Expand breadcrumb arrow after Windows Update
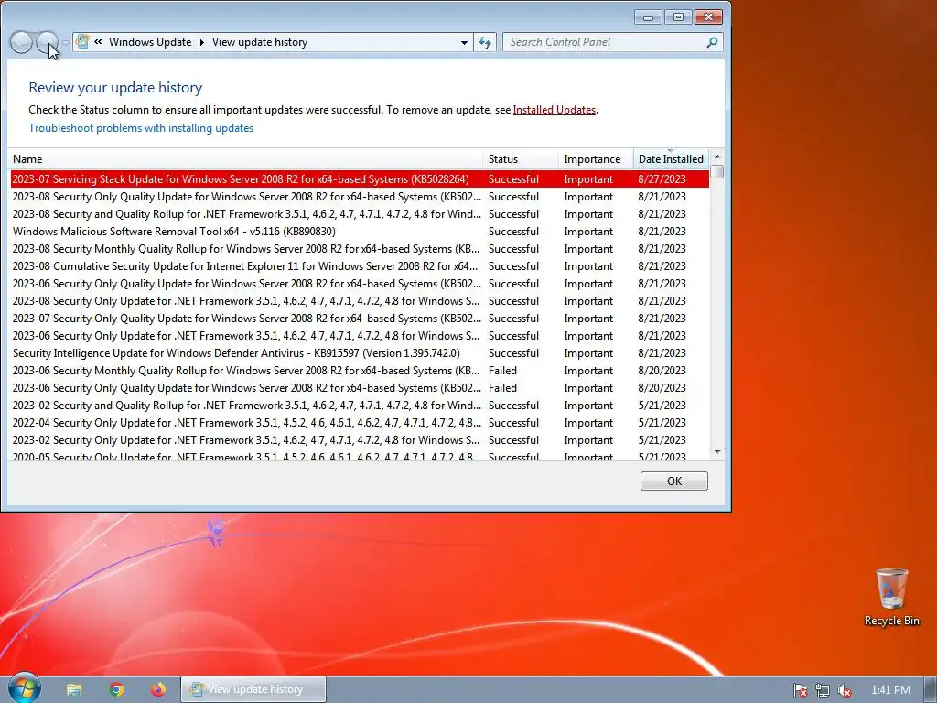 pyautogui.click(x=201, y=42)
